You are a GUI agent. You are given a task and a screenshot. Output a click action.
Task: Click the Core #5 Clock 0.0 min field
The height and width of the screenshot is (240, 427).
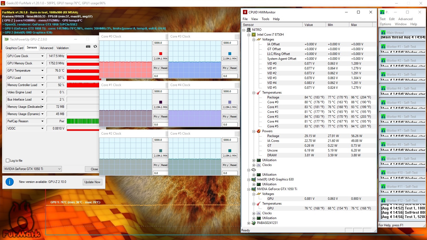point(230,173)
